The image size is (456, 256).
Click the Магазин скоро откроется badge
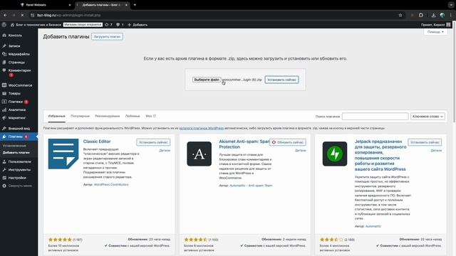pyautogui.click(x=83, y=25)
